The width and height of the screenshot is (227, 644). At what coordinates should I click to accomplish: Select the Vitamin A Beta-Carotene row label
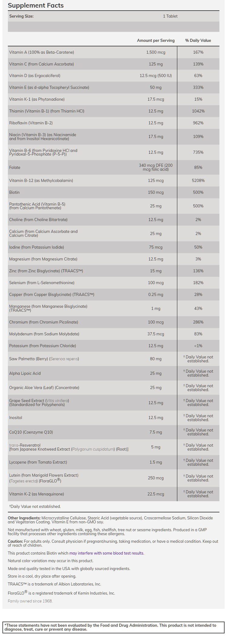coord(42,52)
